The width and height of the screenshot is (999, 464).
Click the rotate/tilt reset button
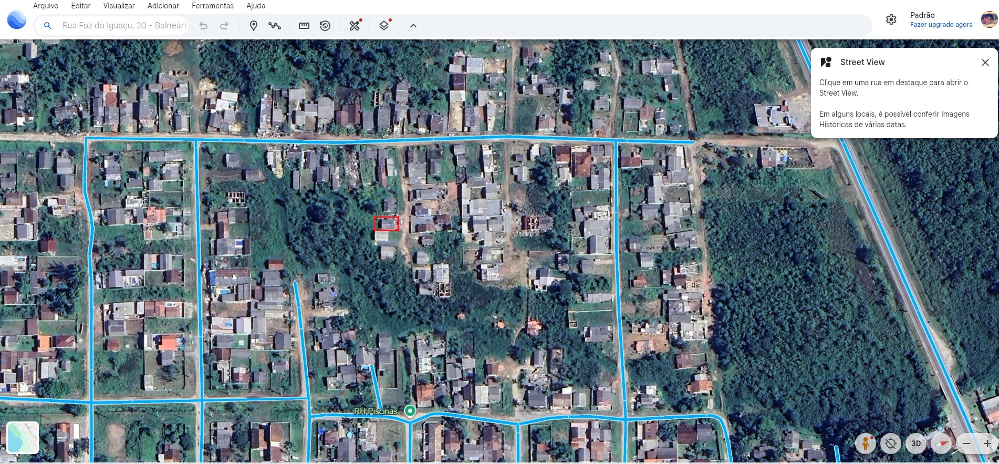pyautogui.click(x=891, y=444)
